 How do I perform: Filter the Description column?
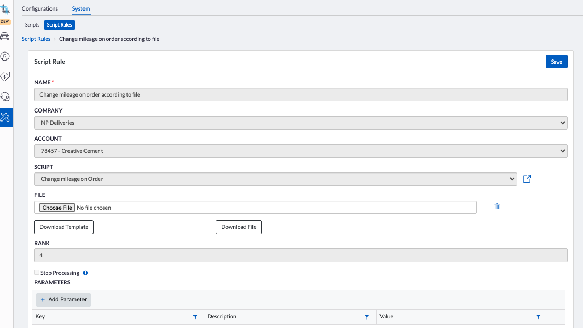[367, 317]
